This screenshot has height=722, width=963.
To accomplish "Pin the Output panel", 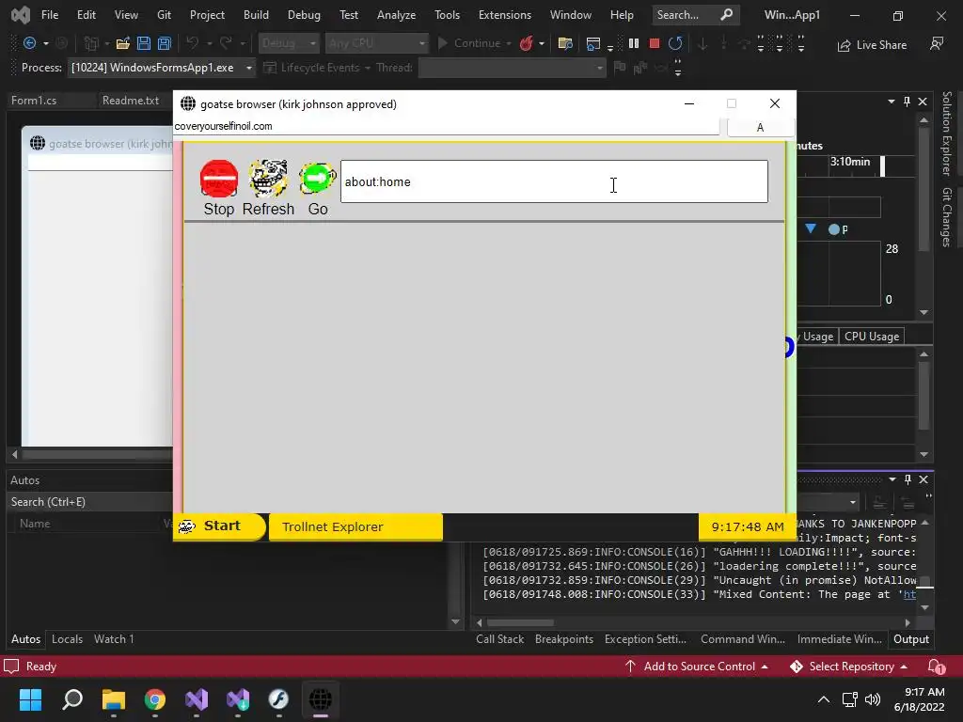I will coord(908,479).
